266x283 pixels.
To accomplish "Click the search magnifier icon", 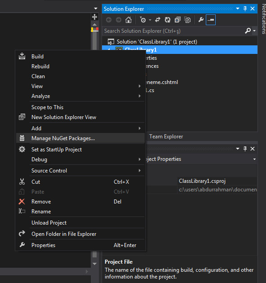I will (248, 31).
